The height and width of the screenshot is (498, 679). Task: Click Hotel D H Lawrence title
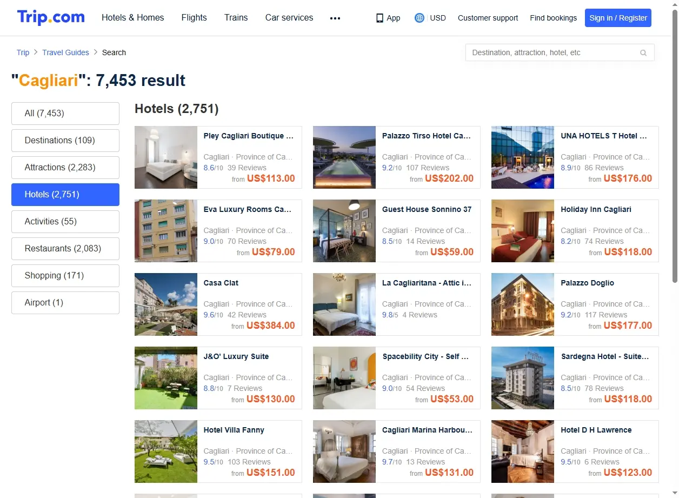596,430
